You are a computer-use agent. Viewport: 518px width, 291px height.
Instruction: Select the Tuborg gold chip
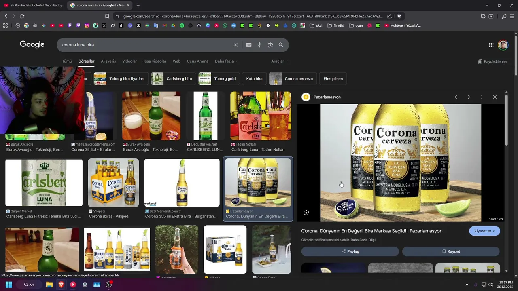[x=219, y=79]
